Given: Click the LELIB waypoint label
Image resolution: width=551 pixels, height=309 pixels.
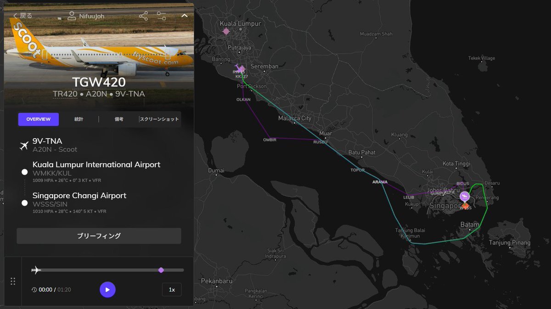Looking at the screenshot, I should [x=409, y=197].
